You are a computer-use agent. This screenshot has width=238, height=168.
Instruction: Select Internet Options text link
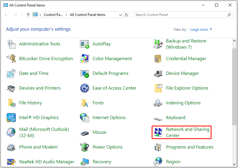pyautogui.click(x=109, y=118)
